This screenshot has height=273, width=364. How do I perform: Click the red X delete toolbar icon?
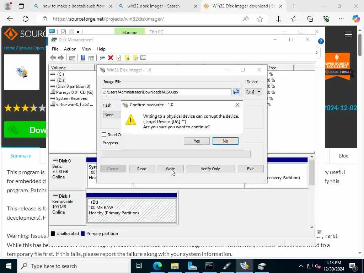(x=111, y=58)
